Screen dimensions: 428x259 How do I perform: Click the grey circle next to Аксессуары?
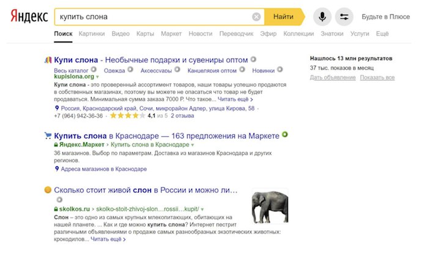[177, 70]
